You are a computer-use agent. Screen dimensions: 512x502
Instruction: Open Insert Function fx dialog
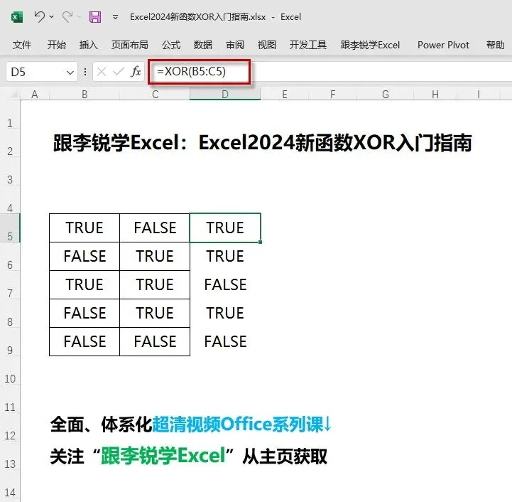click(x=136, y=72)
